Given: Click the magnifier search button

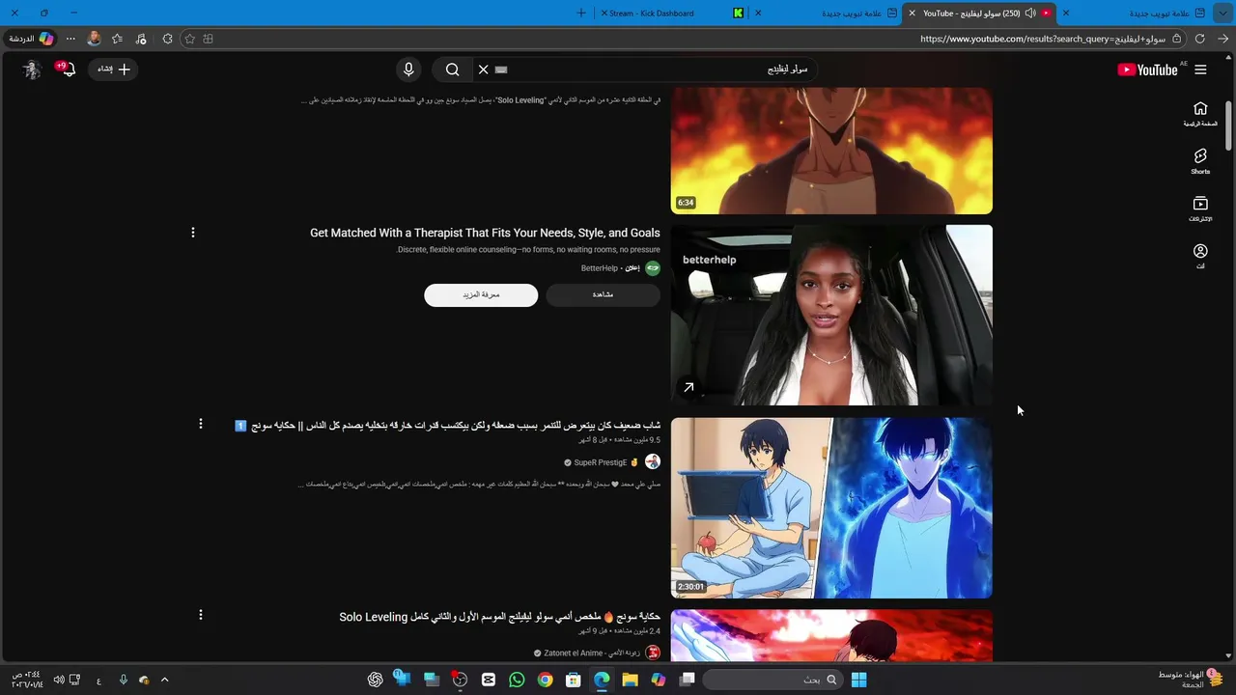Looking at the screenshot, I should click(452, 69).
